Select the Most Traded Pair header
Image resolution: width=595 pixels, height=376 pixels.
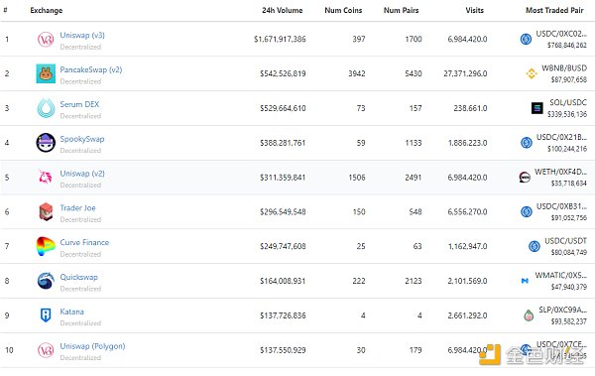tap(554, 11)
